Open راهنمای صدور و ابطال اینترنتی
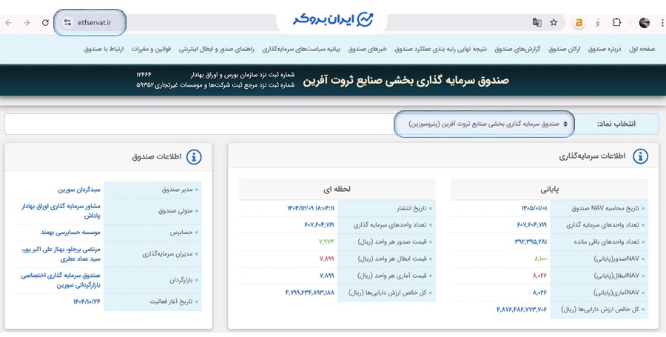Image resolution: width=666 pixels, height=337 pixels. pos(216,49)
